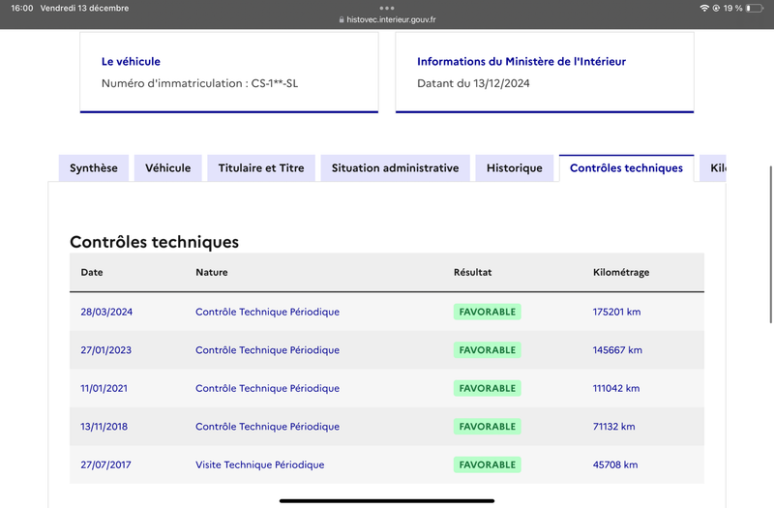The width and height of the screenshot is (774, 508).
Task: Click the 27/01/2023 date cell
Action: (106, 350)
